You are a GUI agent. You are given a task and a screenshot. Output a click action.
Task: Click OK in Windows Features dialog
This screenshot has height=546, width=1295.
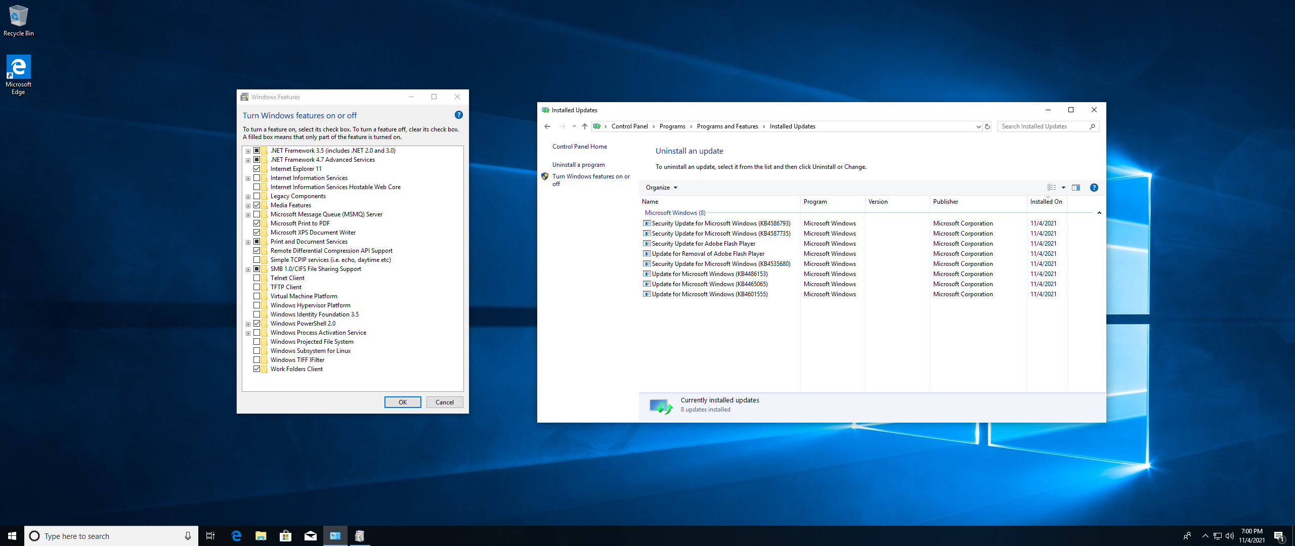[403, 402]
